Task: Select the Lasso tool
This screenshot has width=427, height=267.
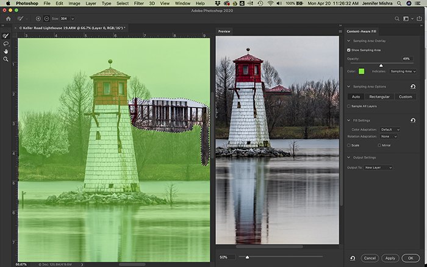Action: (x=5, y=43)
